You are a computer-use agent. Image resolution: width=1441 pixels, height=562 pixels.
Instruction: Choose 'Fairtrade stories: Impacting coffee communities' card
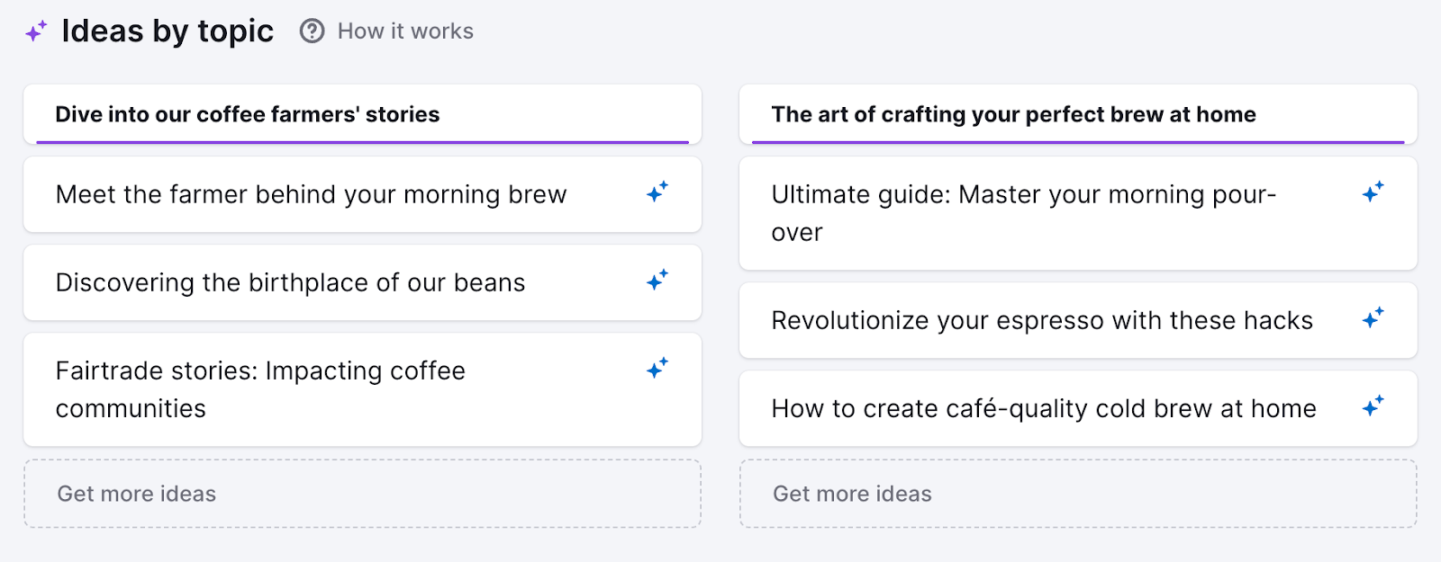pos(260,389)
